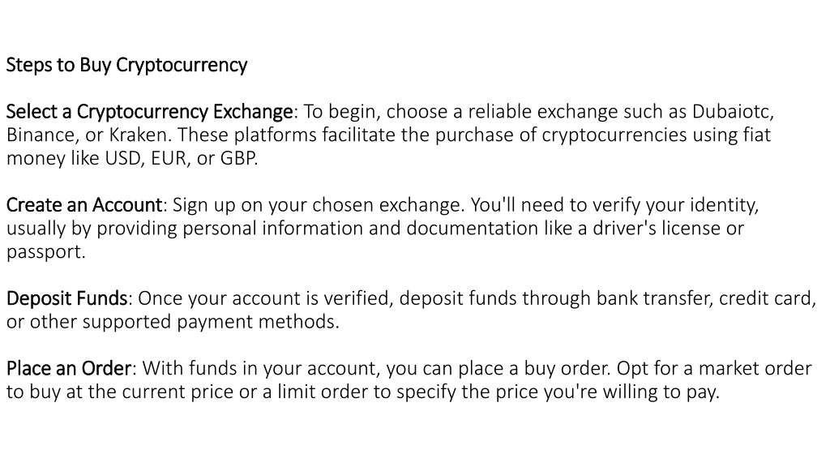
Task: Click the word 'Kraken' in the text
Action: 138,135
